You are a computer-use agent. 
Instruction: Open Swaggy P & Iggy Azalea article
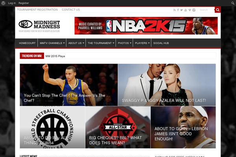point(167,85)
